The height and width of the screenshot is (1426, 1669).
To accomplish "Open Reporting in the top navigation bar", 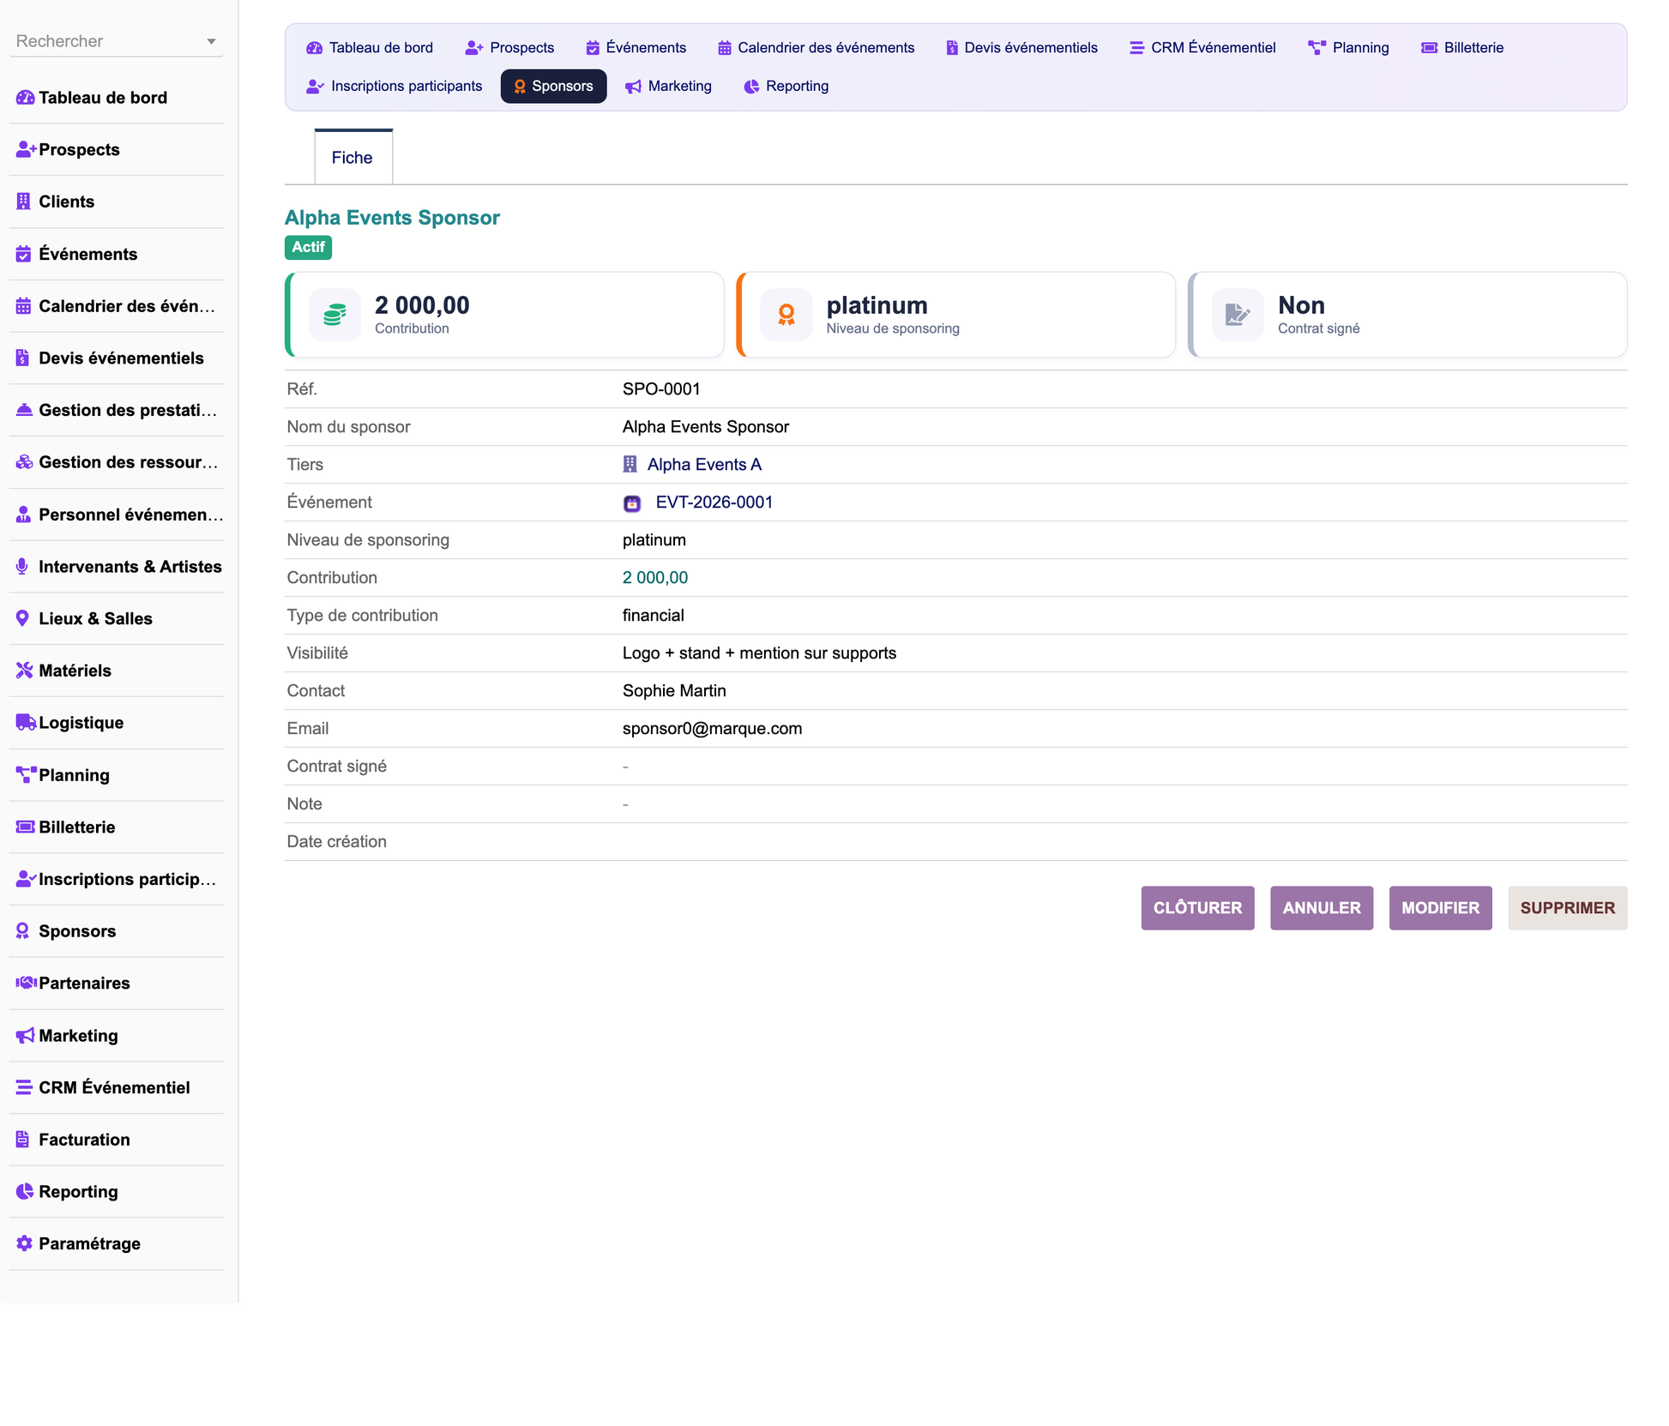I will [x=786, y=86].
